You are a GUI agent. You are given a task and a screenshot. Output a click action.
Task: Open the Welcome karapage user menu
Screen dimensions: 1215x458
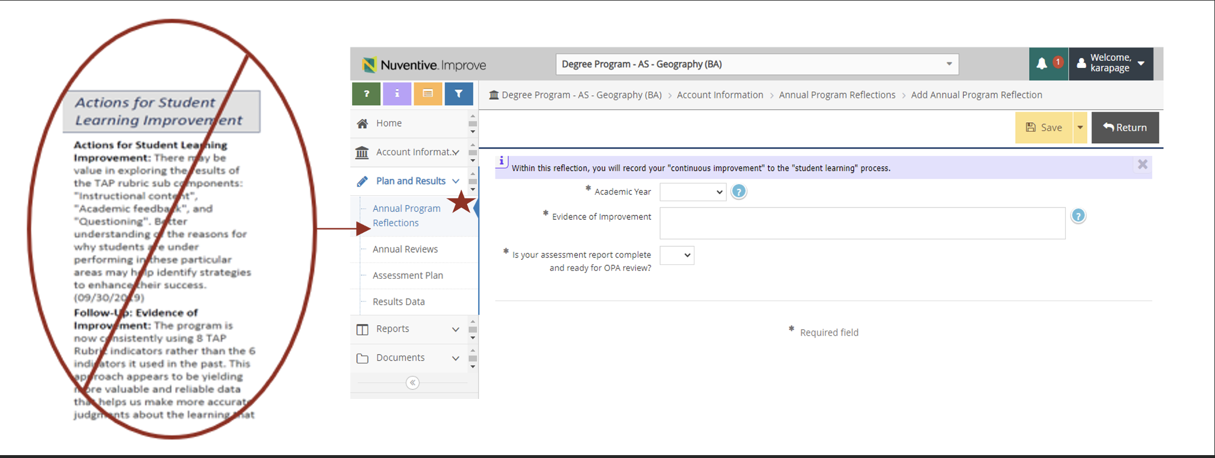point(1111,64)
